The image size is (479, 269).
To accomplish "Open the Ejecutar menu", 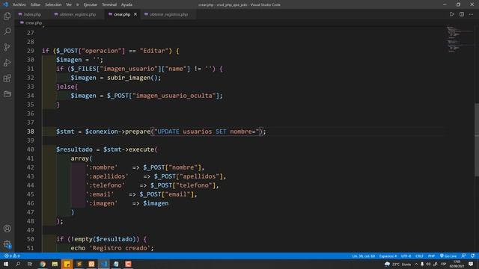I will click(x=90, y=4).
